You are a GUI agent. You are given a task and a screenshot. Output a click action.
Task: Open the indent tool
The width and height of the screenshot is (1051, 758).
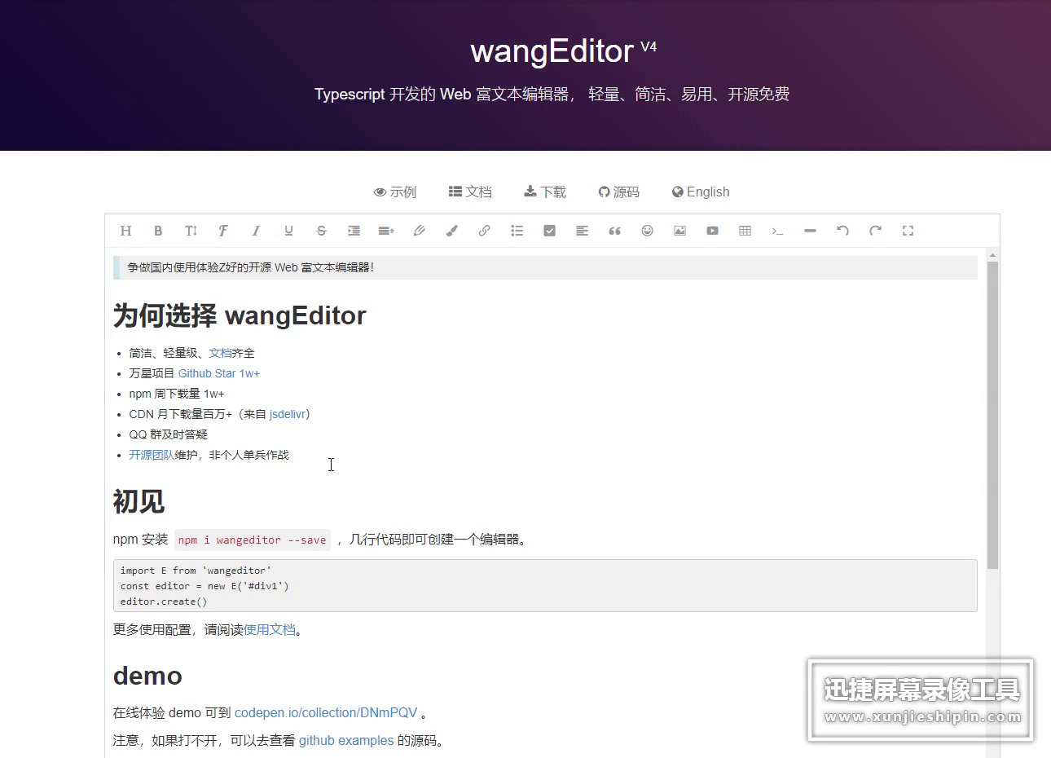[x=354, y=231]
